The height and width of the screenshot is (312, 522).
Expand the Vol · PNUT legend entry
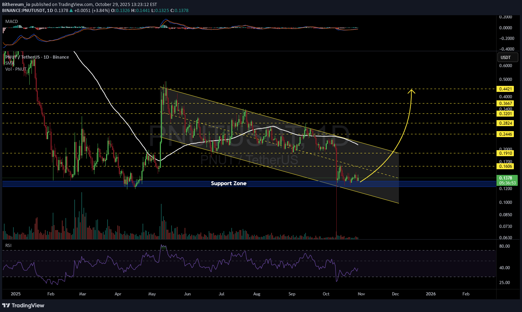click(x=16, y=69)
